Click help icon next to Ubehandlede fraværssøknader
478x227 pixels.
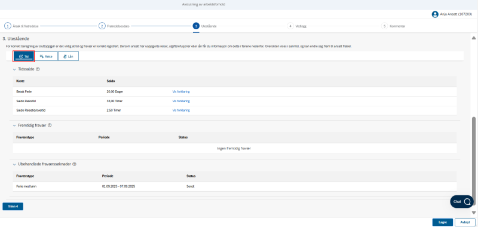tap(74, 164)
